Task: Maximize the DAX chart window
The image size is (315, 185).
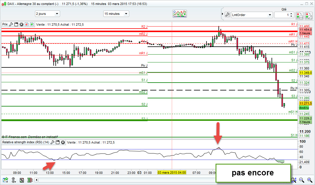Action: point(307,4)
